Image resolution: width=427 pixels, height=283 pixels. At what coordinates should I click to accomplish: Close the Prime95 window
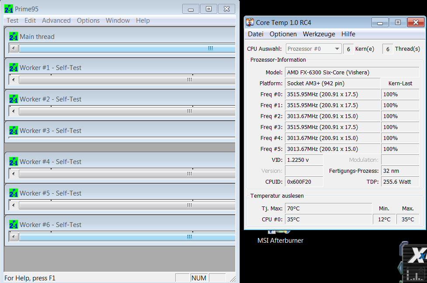pyautogui.click(x=226, y=9)
